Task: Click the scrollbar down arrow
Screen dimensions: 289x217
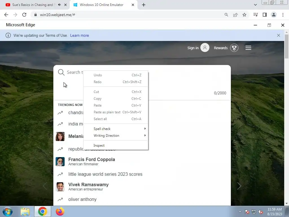Action: click(x=286, y=203)
